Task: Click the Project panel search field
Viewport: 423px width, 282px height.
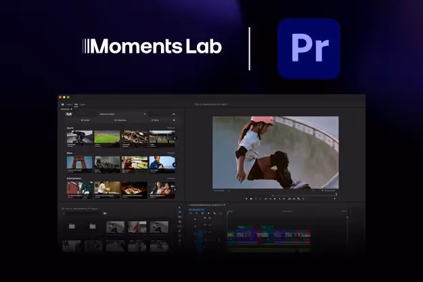Action: pyautogui.click(x=81, y=214)
